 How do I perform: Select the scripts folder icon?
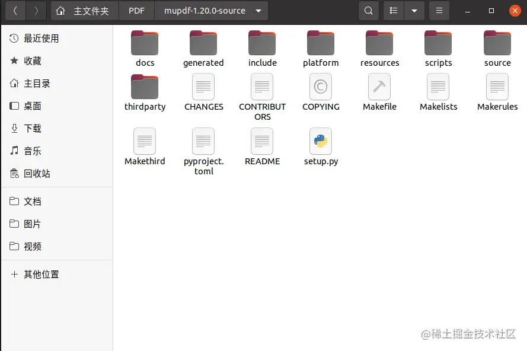pyautogui.click(x=438, y=43)
